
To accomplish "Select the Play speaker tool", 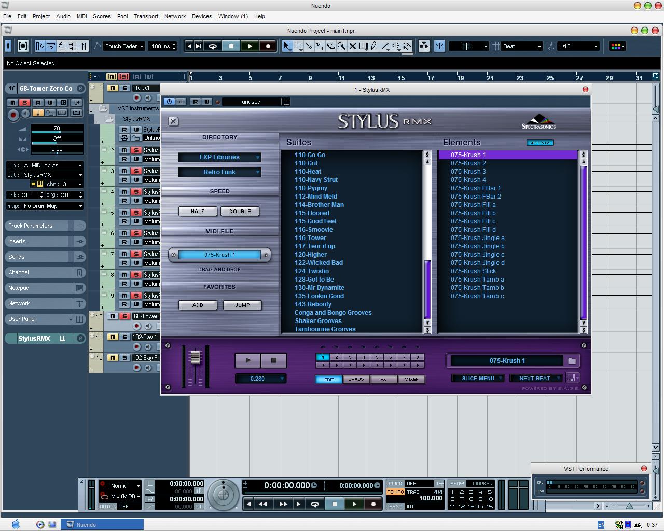I will (396, 46).
